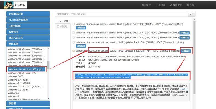Expand the 工具和资源 category
The height and width of the screenshot is (109, 216).
[x=28, y=26]
